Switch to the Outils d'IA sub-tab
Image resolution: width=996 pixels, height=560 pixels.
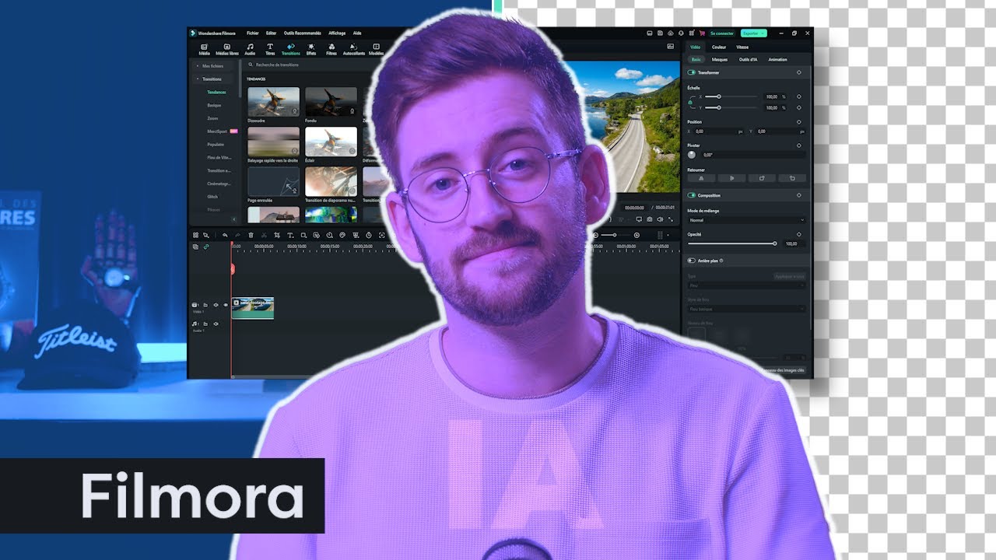point(748,59)
